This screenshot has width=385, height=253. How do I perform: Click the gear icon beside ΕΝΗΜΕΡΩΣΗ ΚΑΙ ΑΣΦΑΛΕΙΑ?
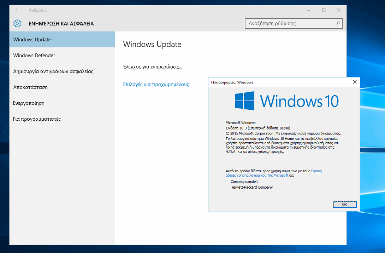[x=17, y=24]
